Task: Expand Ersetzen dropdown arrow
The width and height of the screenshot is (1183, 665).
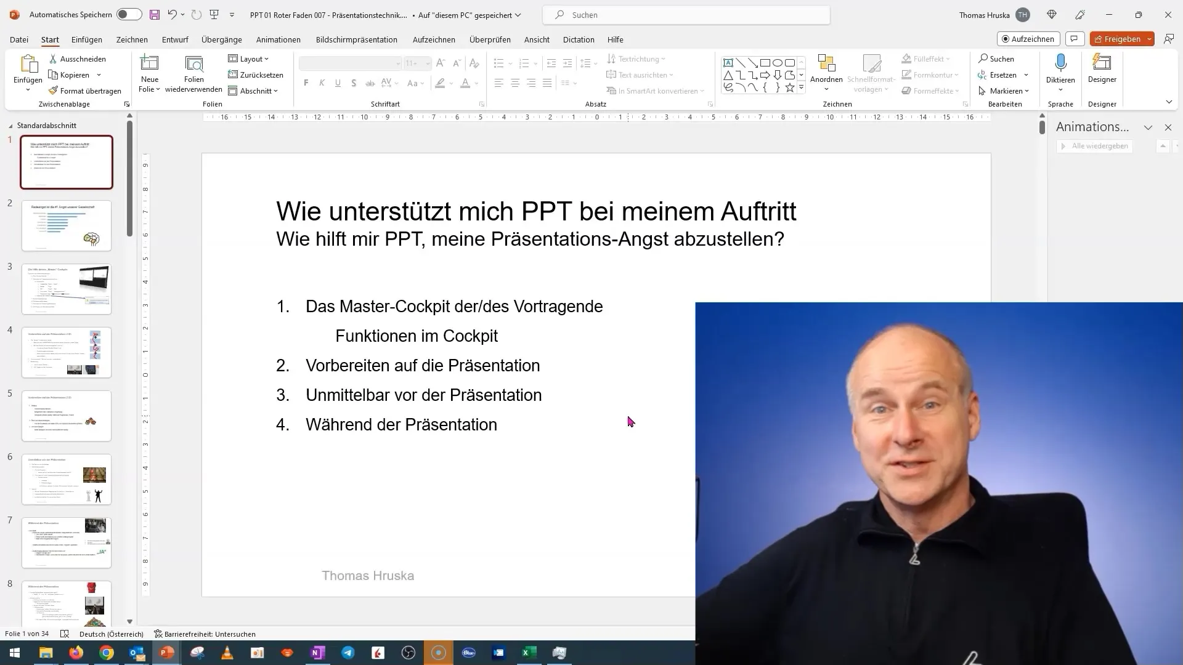Action: click(x=1026, y=75)
